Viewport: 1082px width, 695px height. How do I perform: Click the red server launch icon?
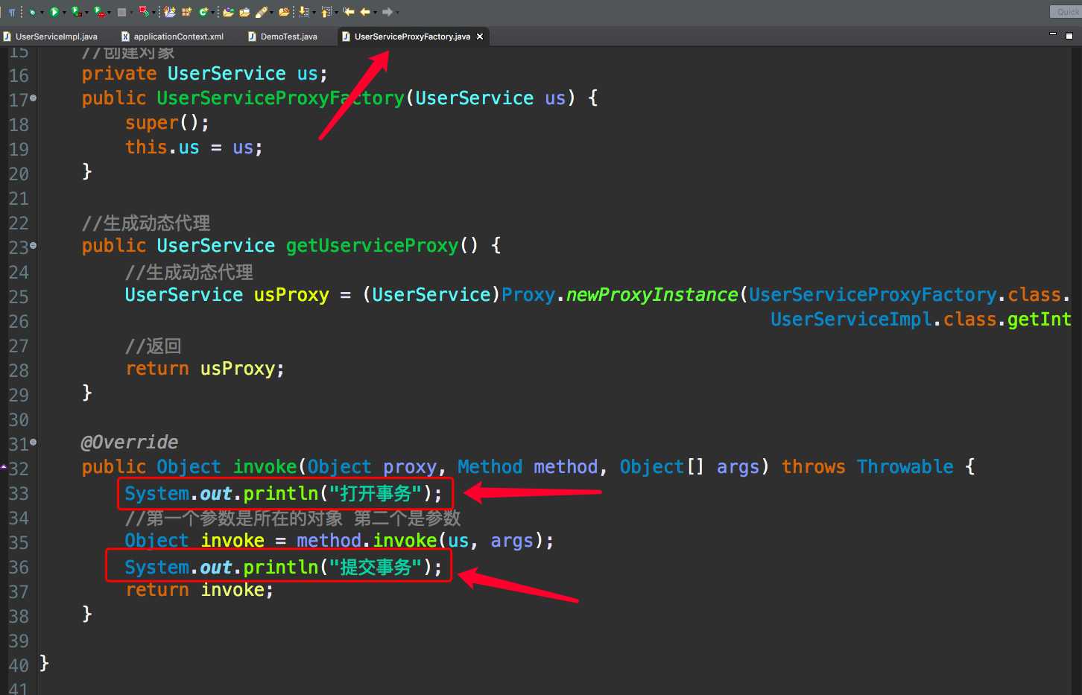click(144, 12)
